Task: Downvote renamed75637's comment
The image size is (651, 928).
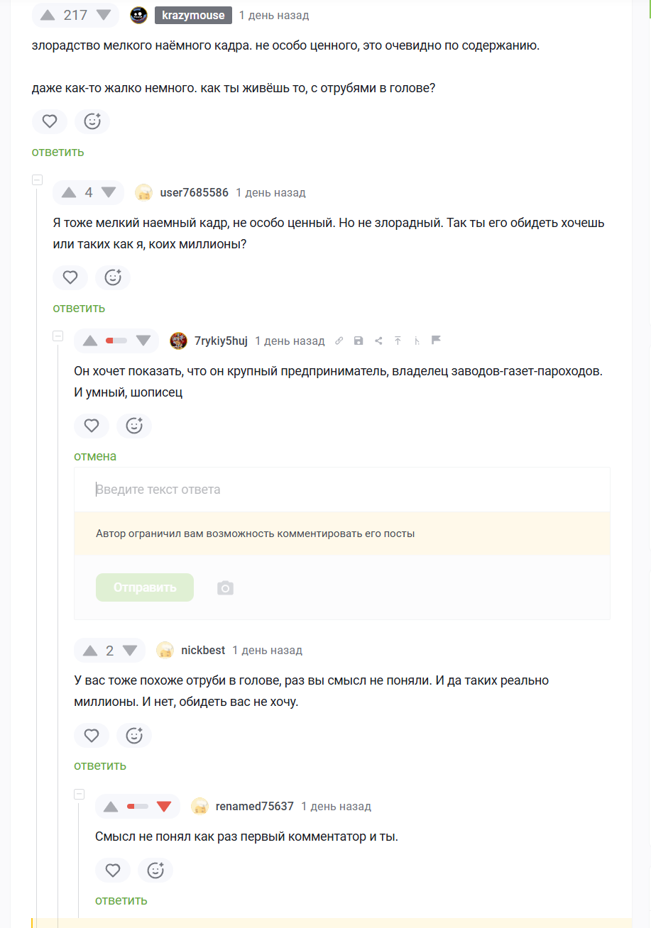Action: 164,806
